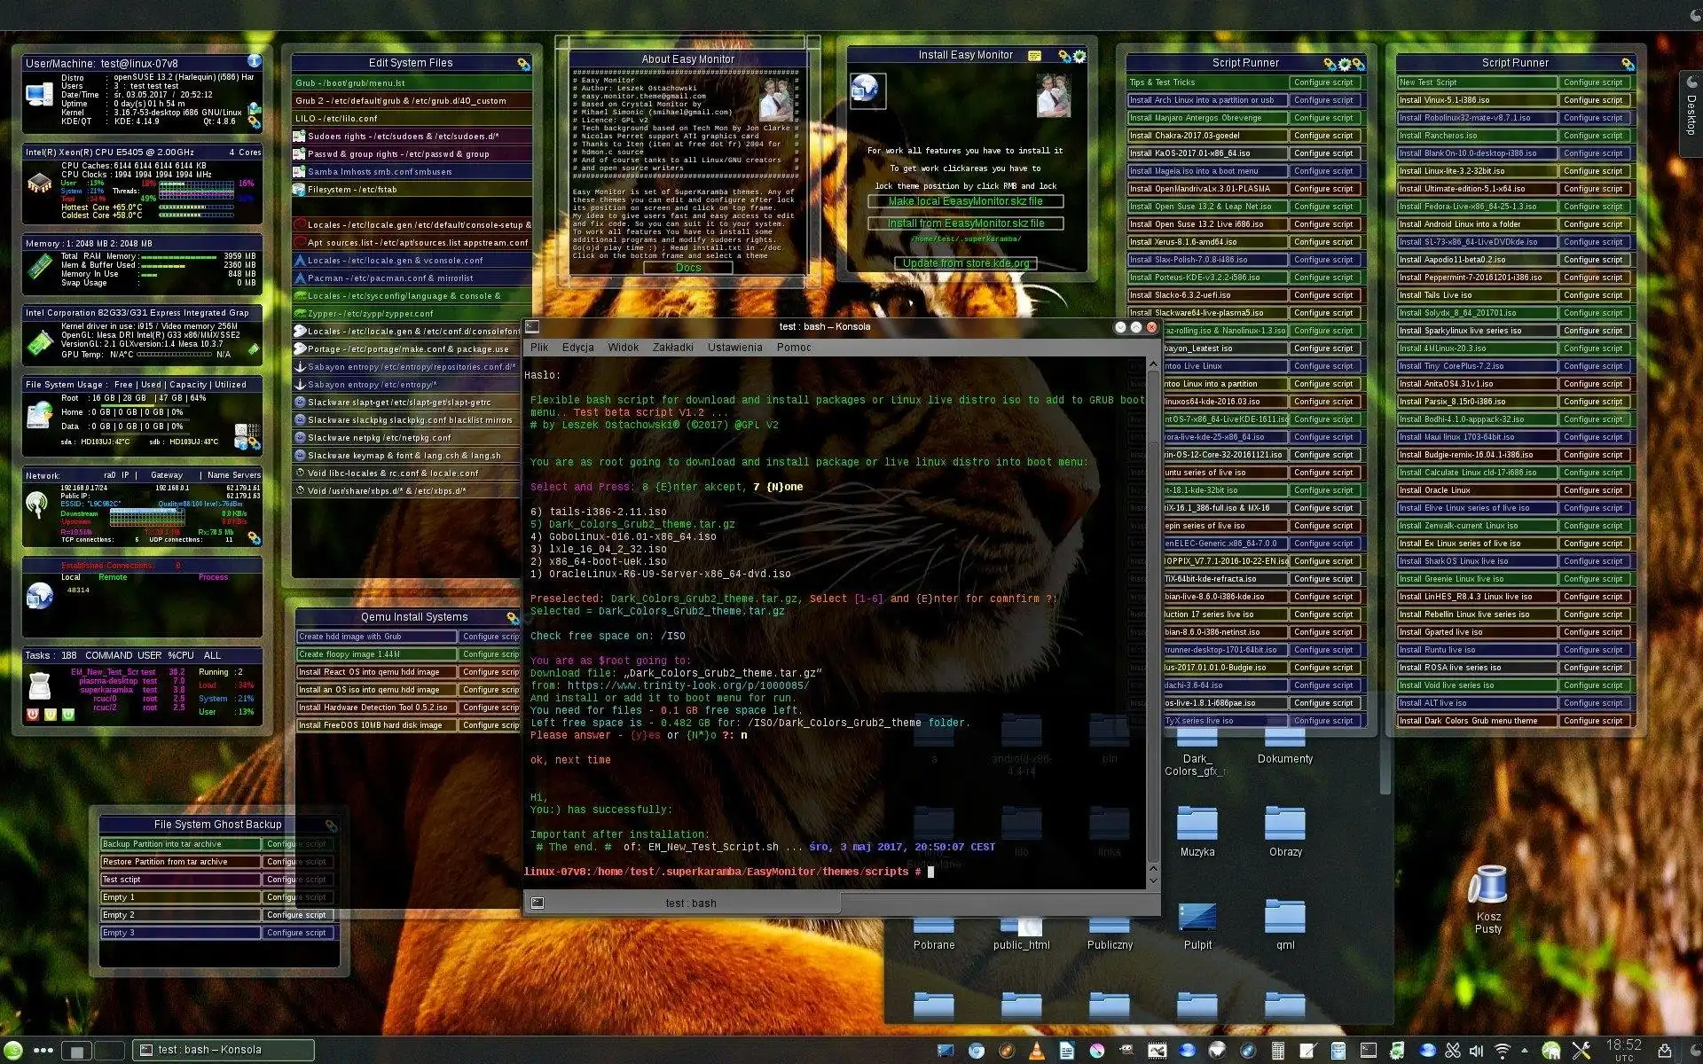1703x1064 pixels.
Task: Open 'LILO - /etc/lilo.conf' entry
Action: click(x=412, y=118)
